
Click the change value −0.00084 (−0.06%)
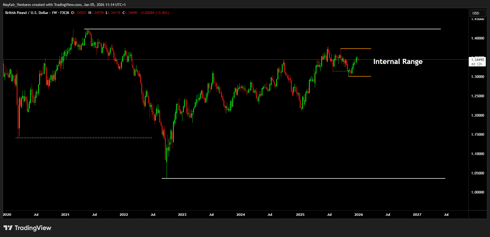(x=154, y=13)
